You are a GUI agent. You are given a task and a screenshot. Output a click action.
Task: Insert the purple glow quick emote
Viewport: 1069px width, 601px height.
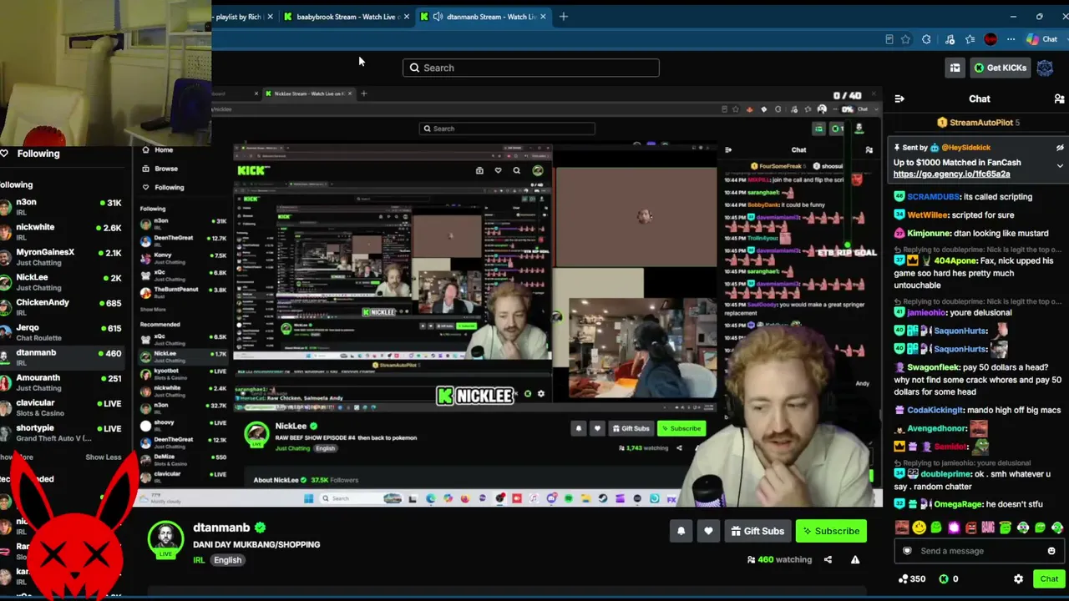(x=954, y=528)
